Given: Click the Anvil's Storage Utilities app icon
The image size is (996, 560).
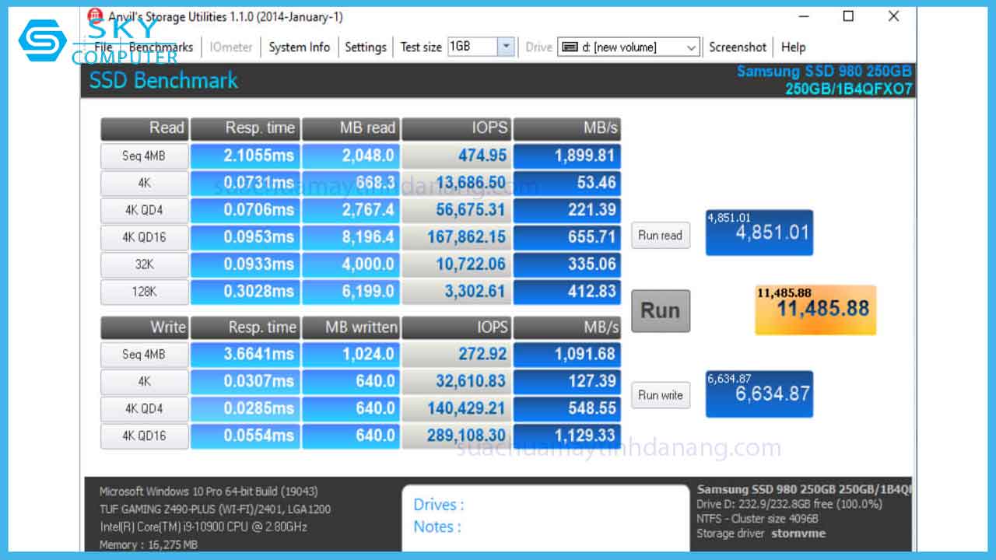Looking at the screenshot, I should point(95,16).
